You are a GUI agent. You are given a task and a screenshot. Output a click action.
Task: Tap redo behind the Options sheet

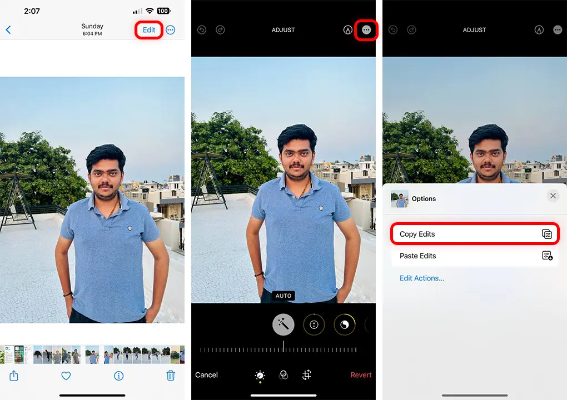pos(411,29)
